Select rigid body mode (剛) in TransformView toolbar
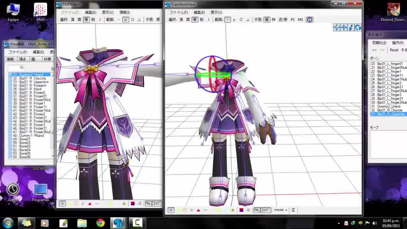The width and height of the screenshot is (407, 229). coord(202,20)
